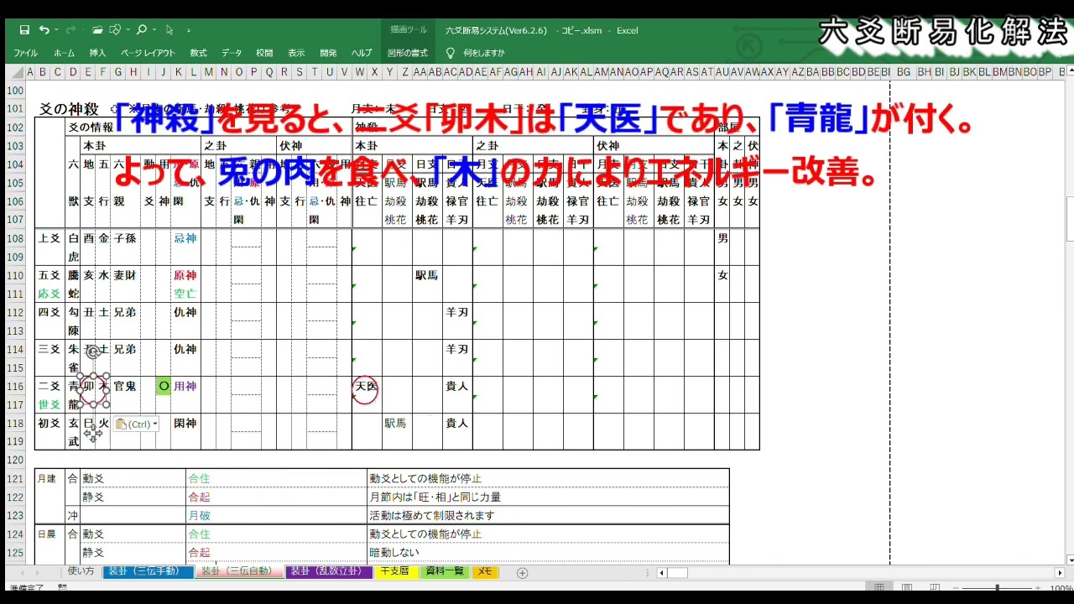Click the Page Layout view icon in status bar
The image size is (1074, 604).
pos(906,588)
